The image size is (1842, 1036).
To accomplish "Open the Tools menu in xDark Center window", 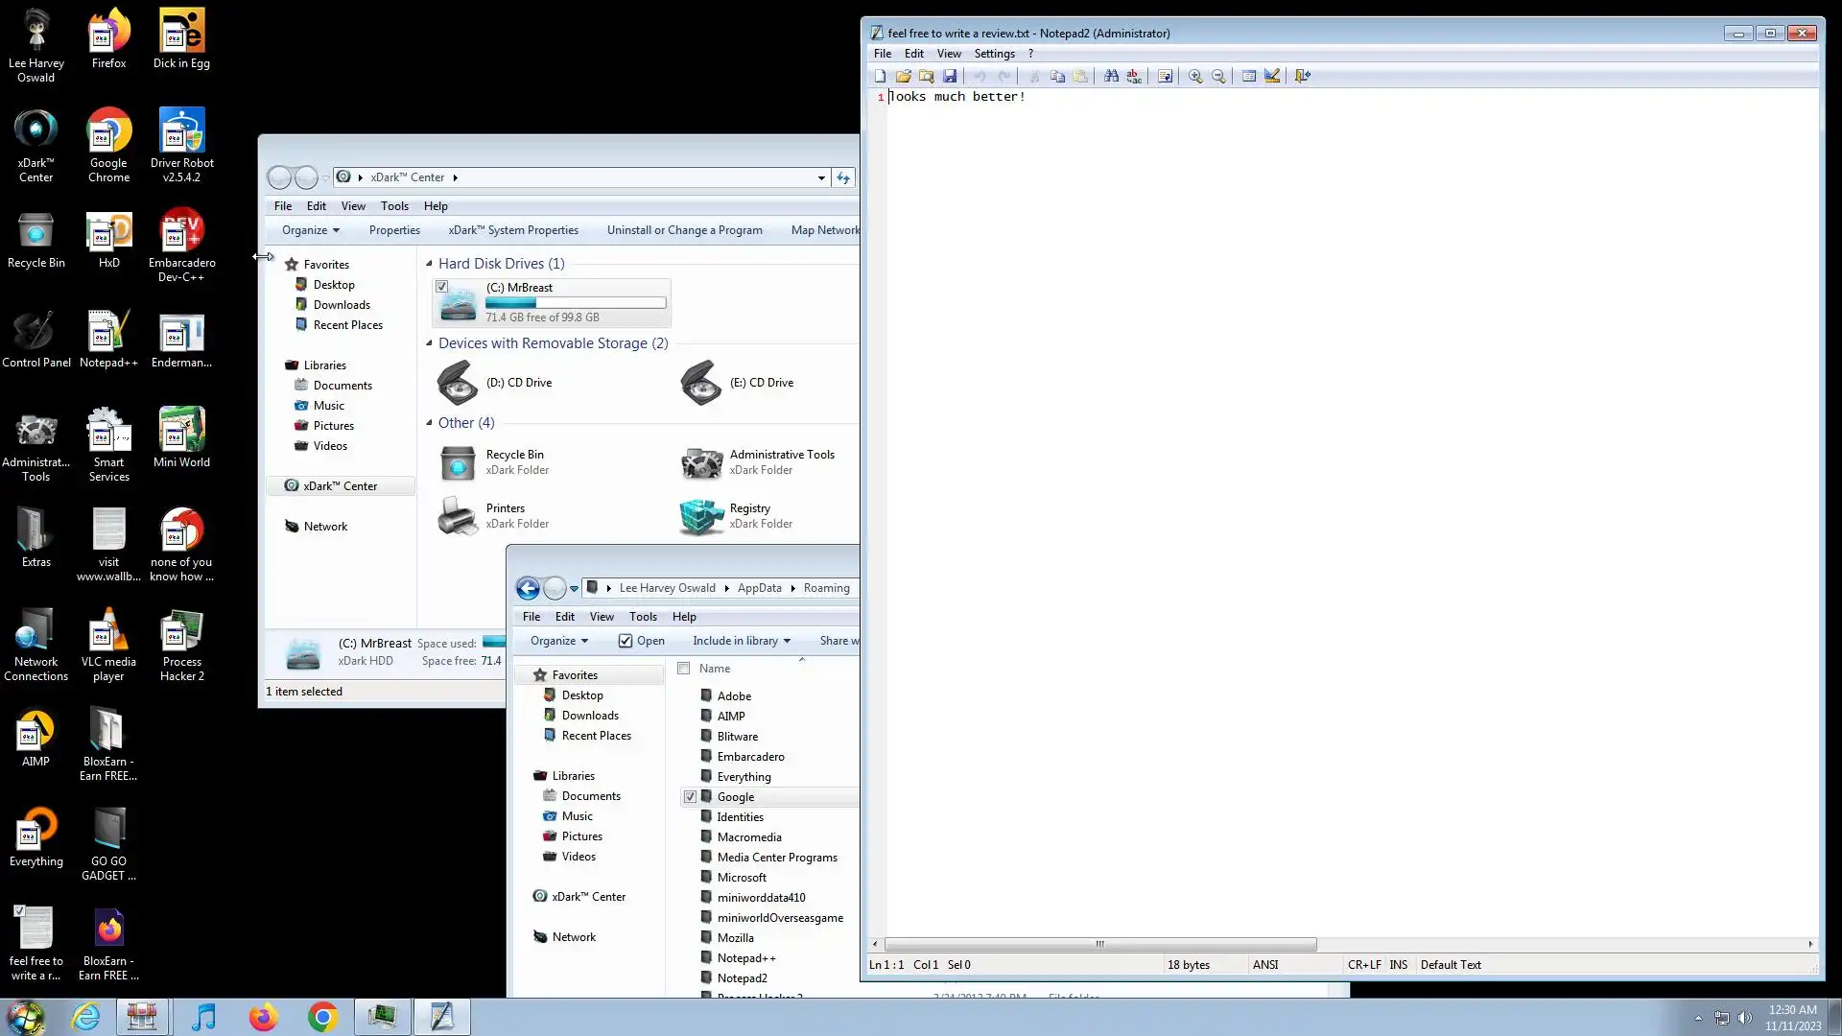I will click(394, 206).
